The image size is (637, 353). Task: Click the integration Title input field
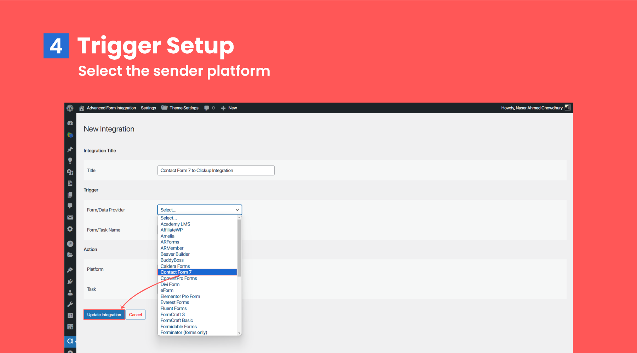click(216, 170)
